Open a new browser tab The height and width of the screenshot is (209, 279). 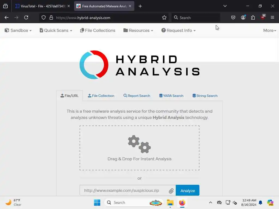[x=140, y=6]
